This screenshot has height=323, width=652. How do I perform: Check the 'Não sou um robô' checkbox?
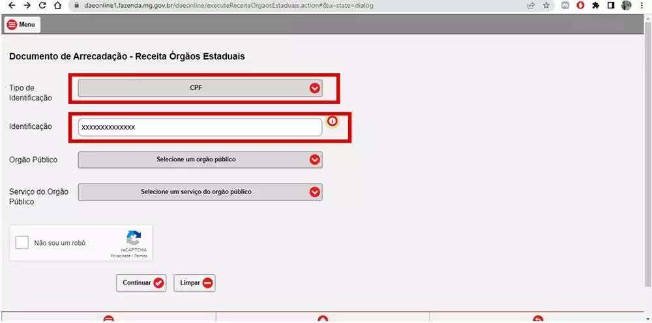pyautogui.click(x=22, y=243)
